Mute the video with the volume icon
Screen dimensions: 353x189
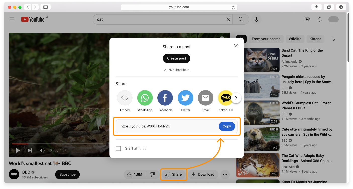pos(42,150)
